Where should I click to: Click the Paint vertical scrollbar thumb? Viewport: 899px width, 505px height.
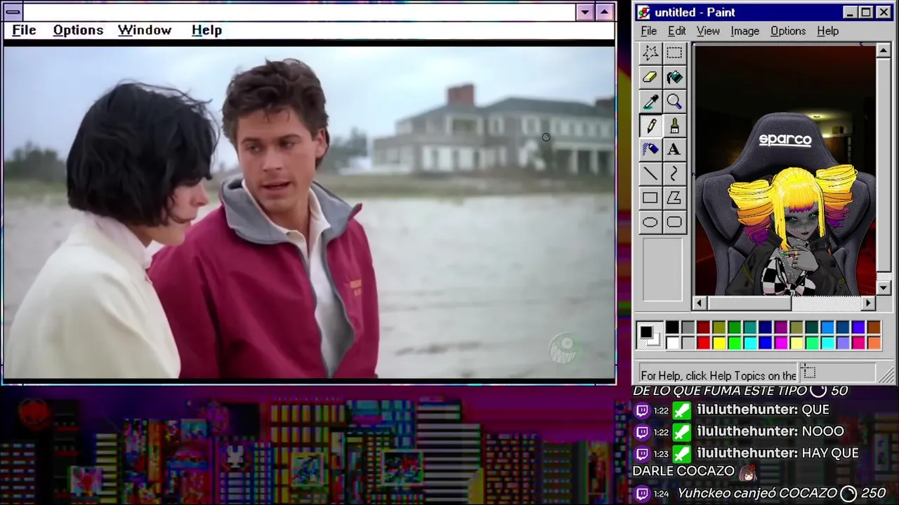pyautogui.click(x=884, y=165)
